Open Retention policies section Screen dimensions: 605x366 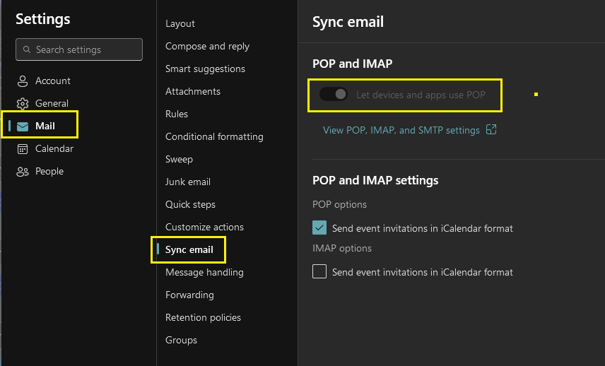[x=203, y=317]
